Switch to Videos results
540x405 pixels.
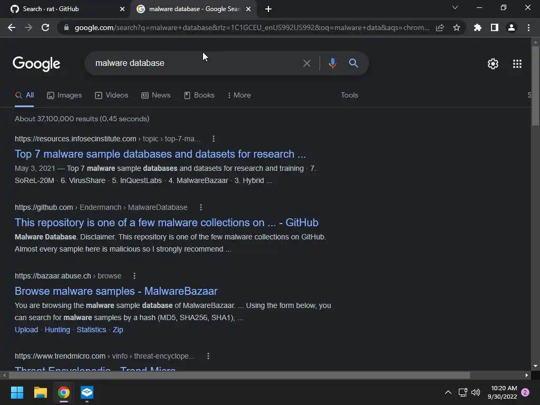point(112,95)
